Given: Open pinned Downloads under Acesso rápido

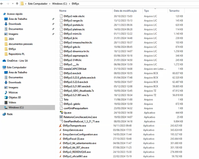Looking at the screenshot, I should (15, 24).
